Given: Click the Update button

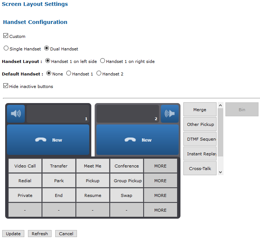Looking at the screenshot, I should click(x=13, y=233).
